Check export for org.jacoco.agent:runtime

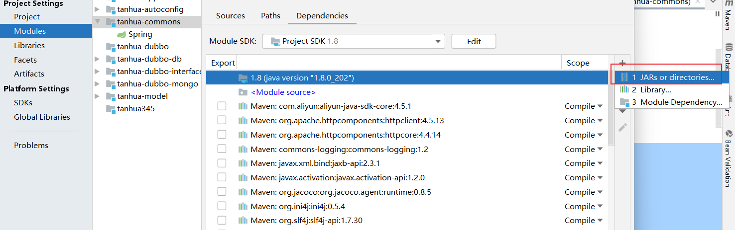222,192
